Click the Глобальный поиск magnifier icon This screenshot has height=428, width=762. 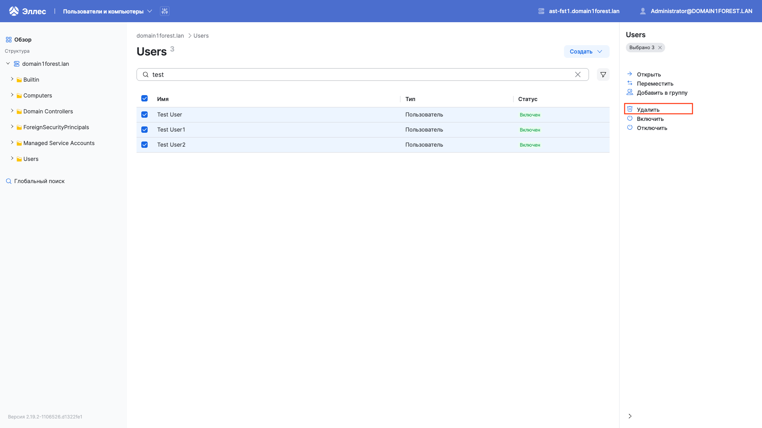[x=8, y=181]
